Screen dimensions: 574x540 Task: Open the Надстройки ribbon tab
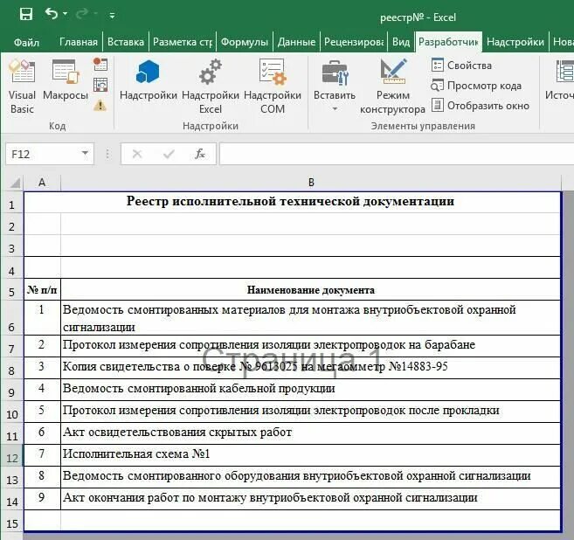(515, 42)
